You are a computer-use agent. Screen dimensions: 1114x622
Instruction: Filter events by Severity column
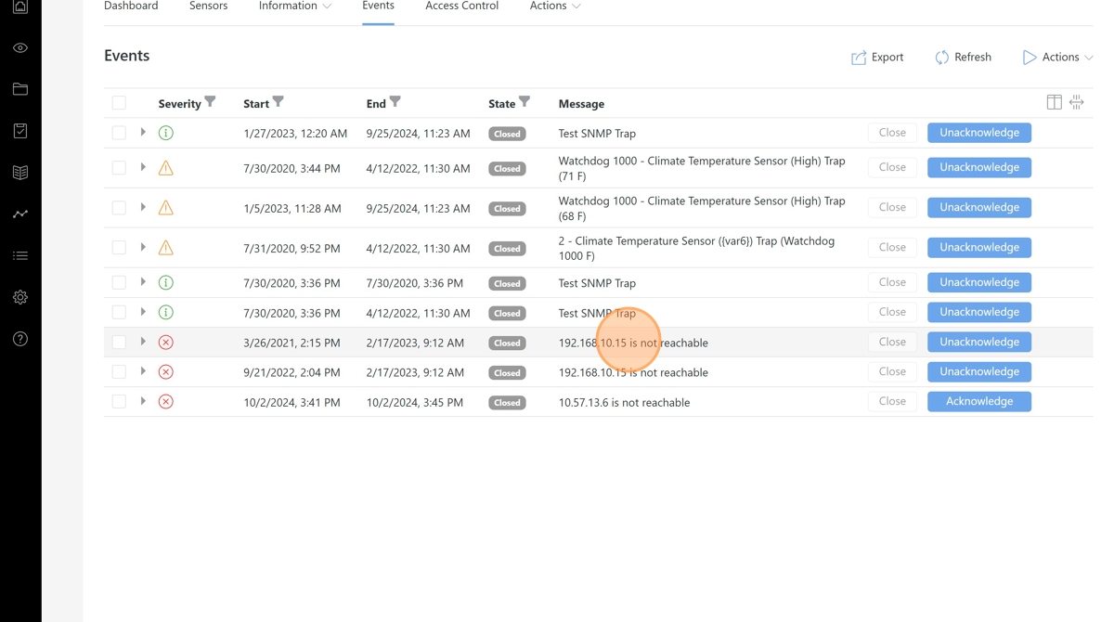211,102
